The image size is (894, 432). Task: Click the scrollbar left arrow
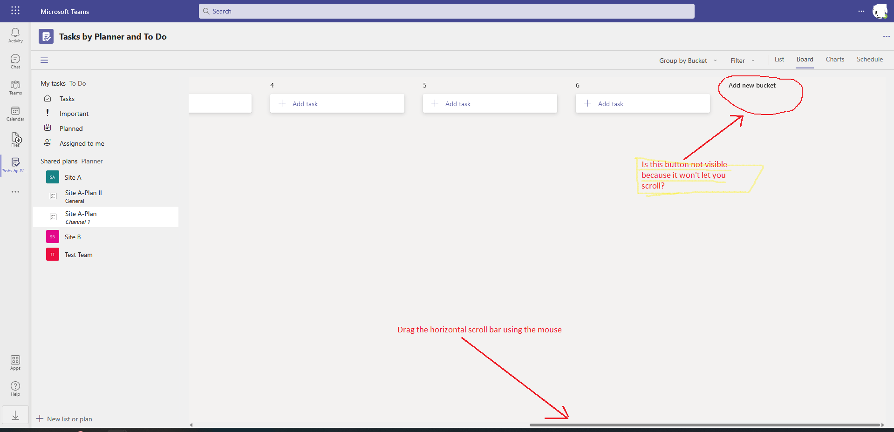click(191, 425)
